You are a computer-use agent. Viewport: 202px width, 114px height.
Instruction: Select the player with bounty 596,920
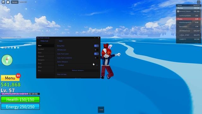(x=188, y=11)
